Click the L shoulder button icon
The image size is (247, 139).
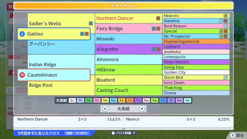[11, 90]
